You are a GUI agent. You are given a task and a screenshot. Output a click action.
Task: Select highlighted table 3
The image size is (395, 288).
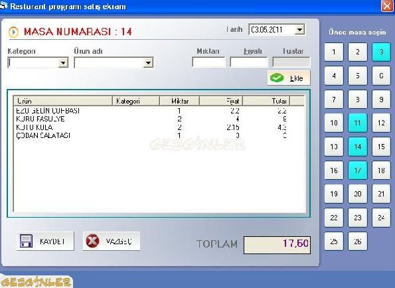coord(381,52)
